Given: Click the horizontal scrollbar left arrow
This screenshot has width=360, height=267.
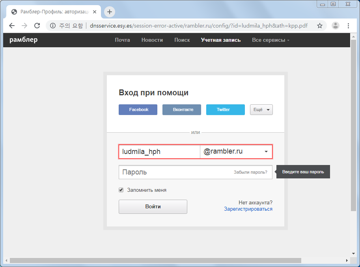Looking at the screenshot, I should click(x=6, y=260).
